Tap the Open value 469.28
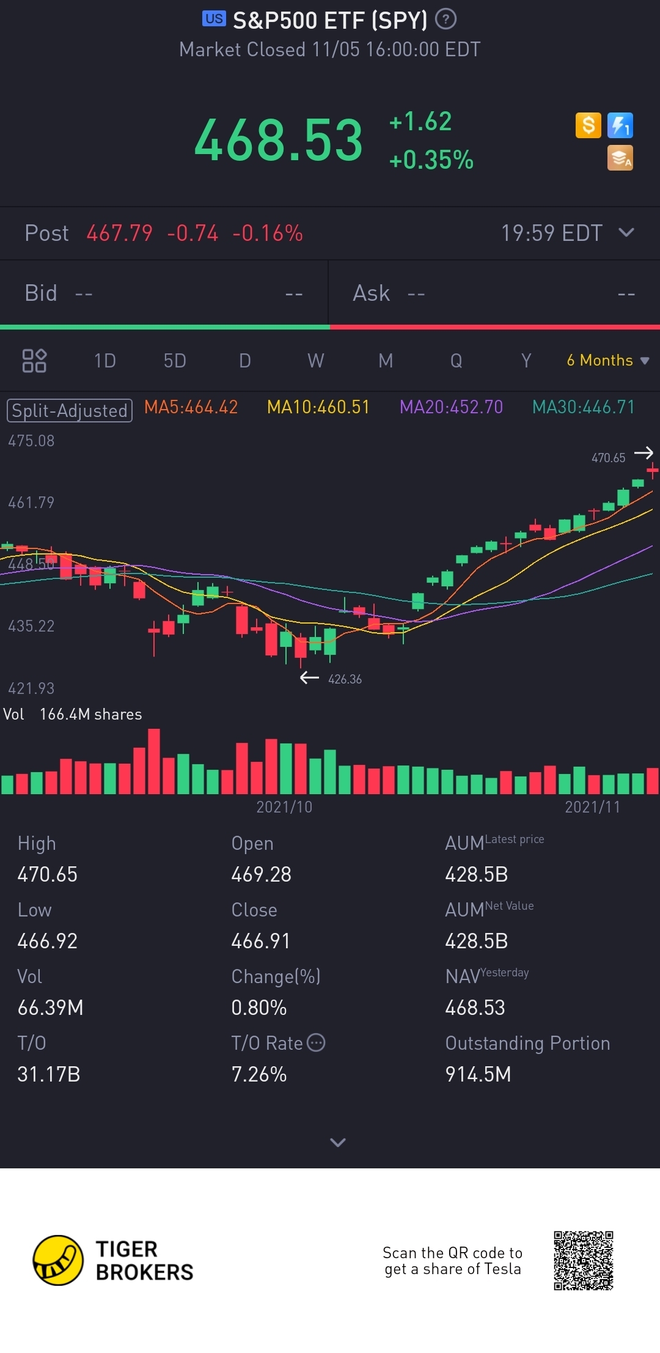This screenshot has height=1353, width=660. pyautogui.click(x=262, y=874)
